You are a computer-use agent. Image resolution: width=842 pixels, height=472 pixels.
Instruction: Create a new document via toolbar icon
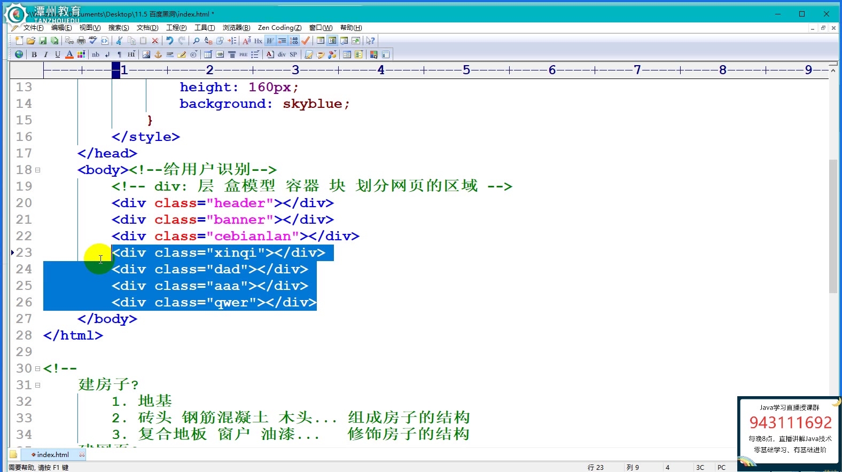pyautogui.click(x=19, y=41)
